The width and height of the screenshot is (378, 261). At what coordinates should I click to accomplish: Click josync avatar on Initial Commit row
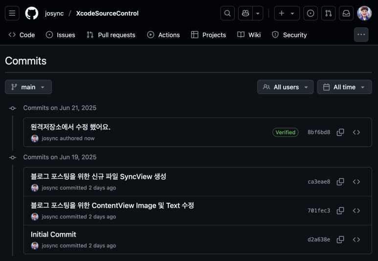tap(35, 245)
